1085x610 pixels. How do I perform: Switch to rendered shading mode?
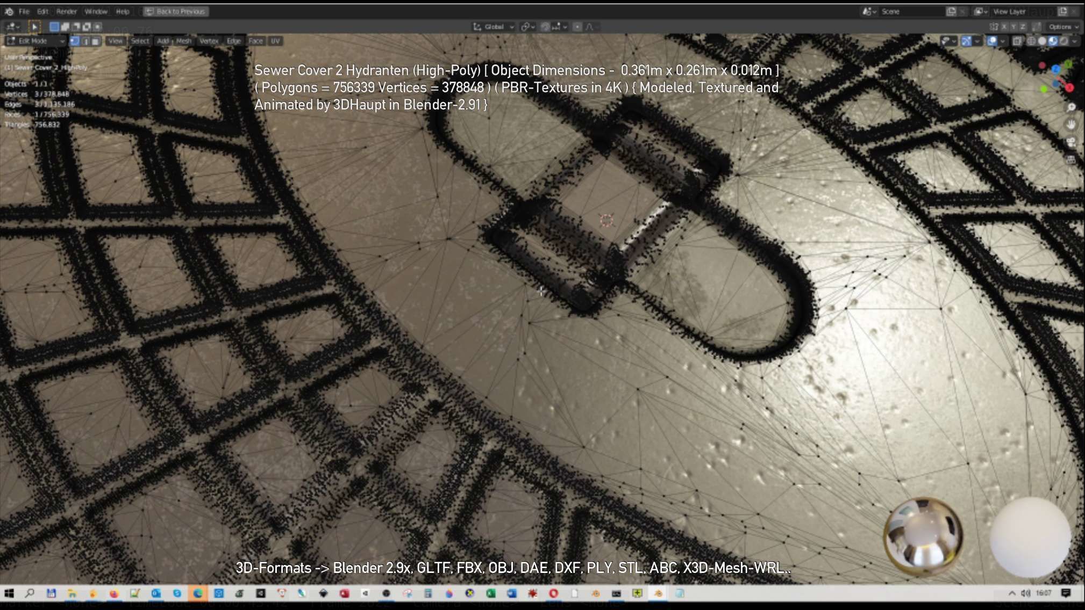[1063, 41]
